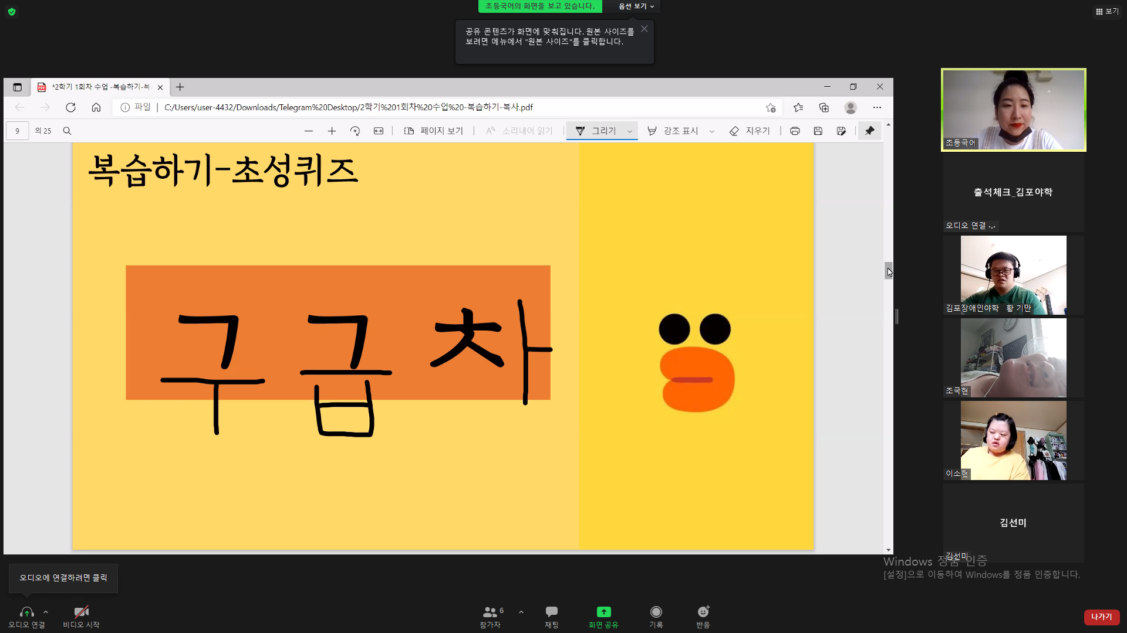Add this page to favorites
Image resolution: width=1127 pixels, height=633 pixels.
coord(771,107)
